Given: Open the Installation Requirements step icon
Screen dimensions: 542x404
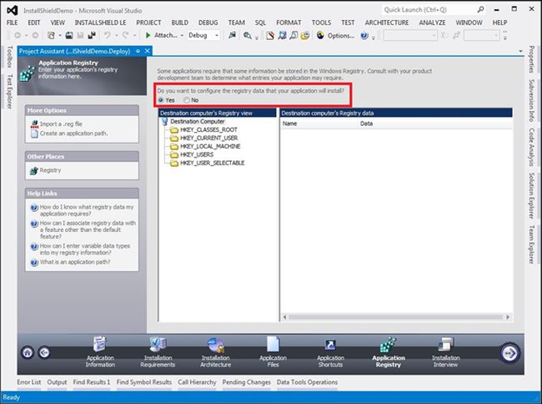Looking at the screenshot, I should 158,344.
